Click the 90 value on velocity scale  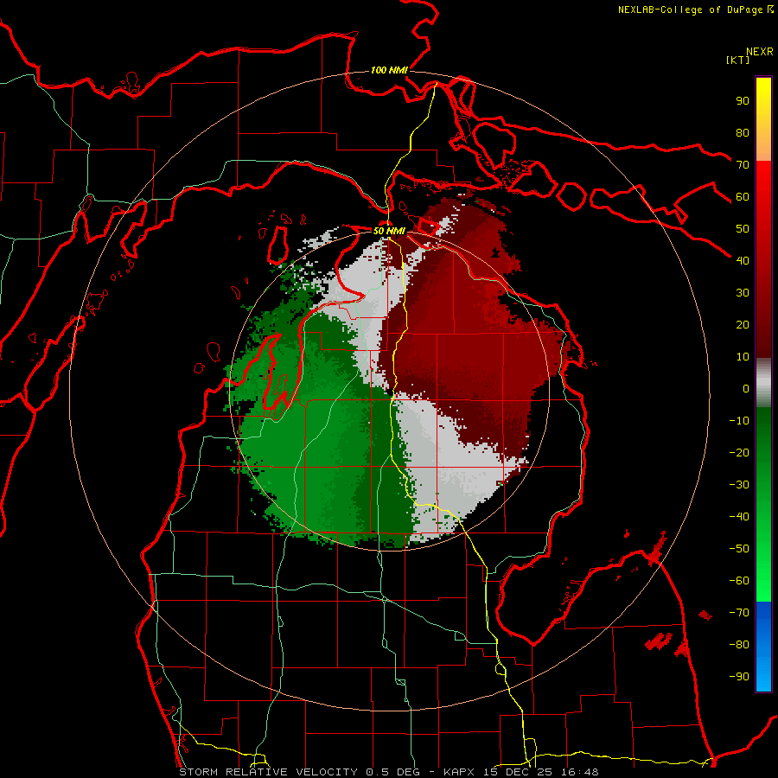pos(743,101)
